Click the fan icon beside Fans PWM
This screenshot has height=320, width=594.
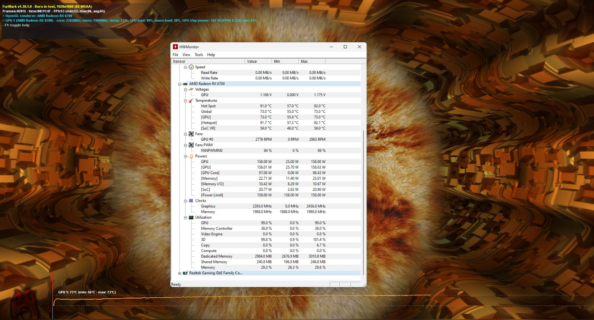tap(191, 145)
